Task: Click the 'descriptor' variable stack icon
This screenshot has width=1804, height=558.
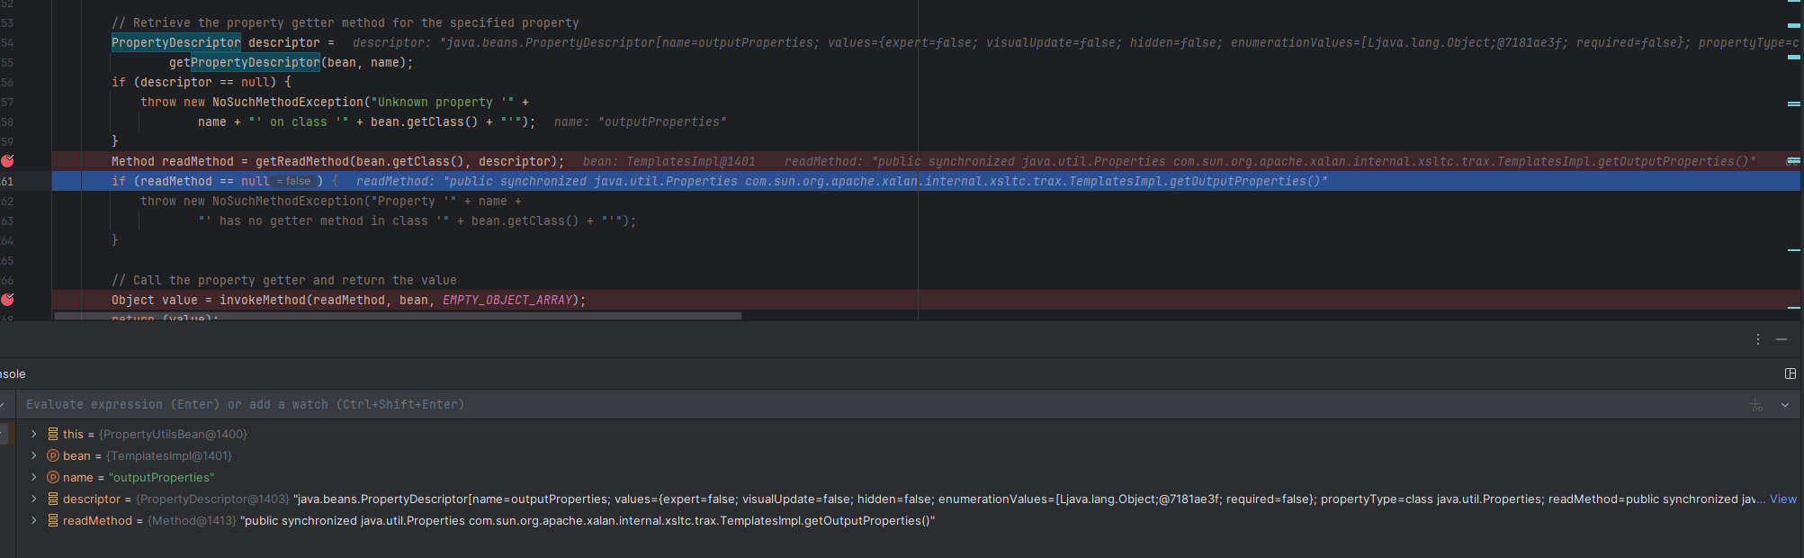Action: click(53, 499)
